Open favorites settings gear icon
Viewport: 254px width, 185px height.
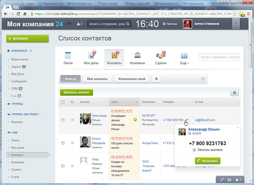[x=30, y=51]
